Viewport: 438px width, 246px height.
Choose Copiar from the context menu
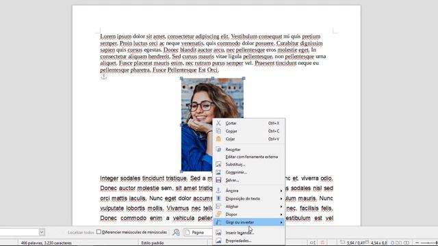pos(248,131)
